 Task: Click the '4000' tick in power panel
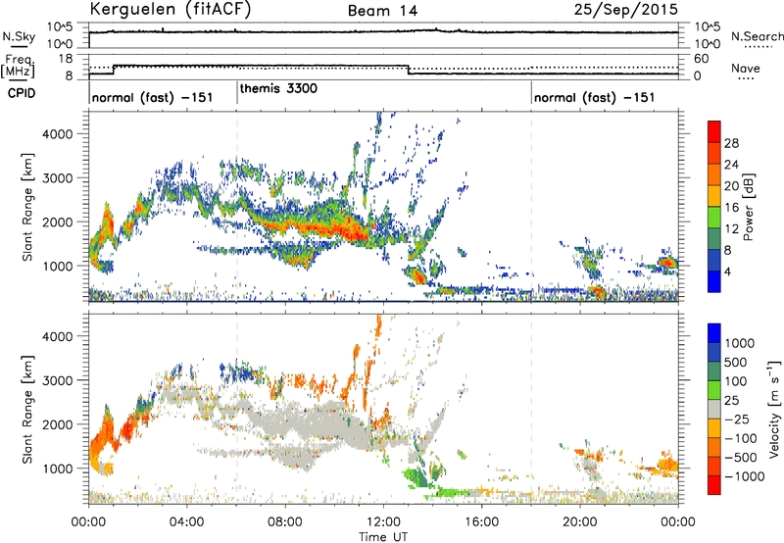click(x=58, y=133)
